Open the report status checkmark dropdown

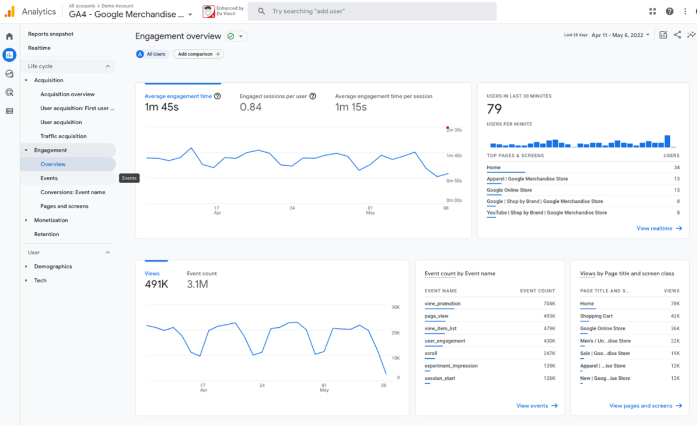[x=236, y=36]
